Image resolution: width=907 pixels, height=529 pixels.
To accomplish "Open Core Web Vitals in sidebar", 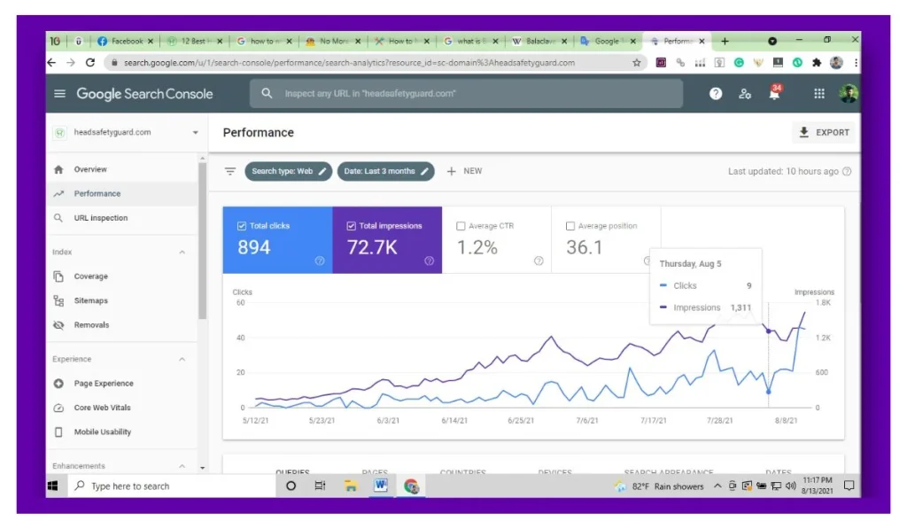I will (x=102, y=408).
